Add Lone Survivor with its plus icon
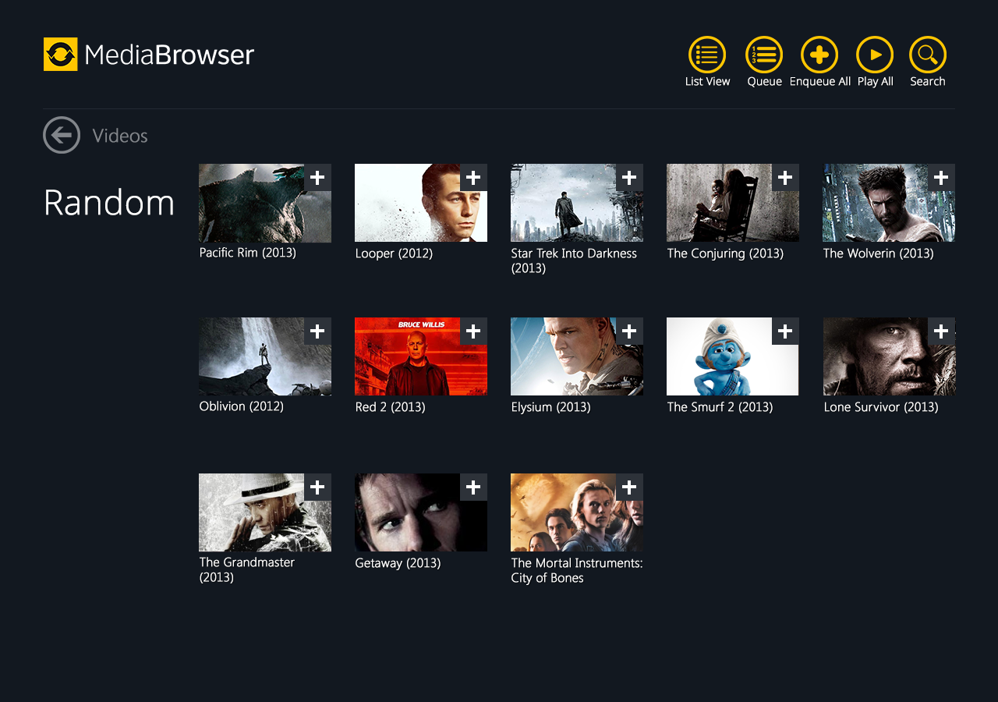The width and height of the screenshot is (998, 702). 941,331
